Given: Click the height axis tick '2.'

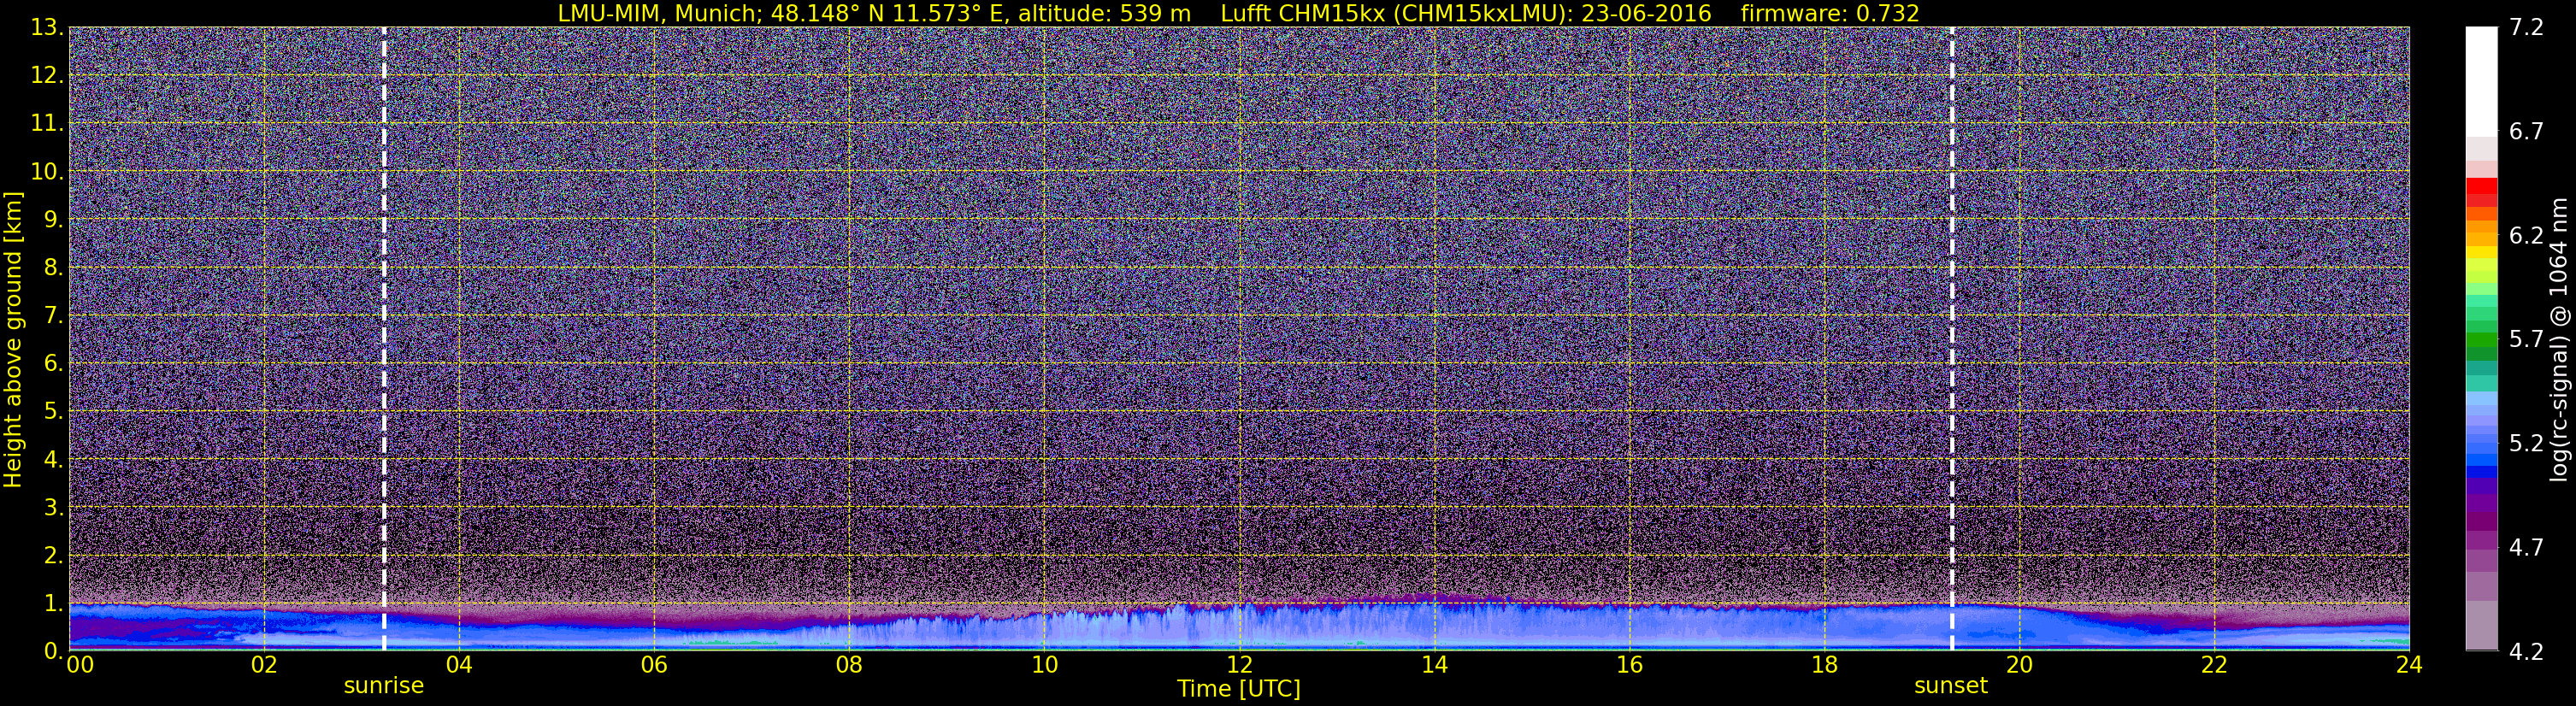Looking at the screenshot, I should [53, 555].
